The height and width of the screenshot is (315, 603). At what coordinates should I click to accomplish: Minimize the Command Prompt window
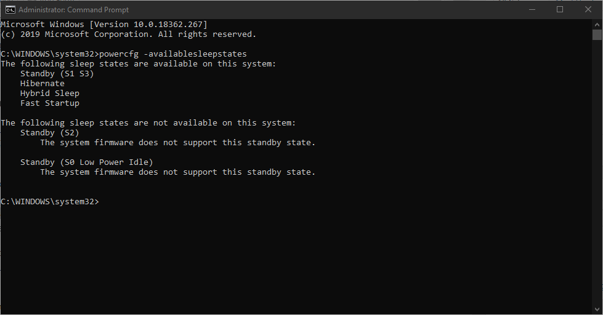pyautogui.click(x=532, y=10)
